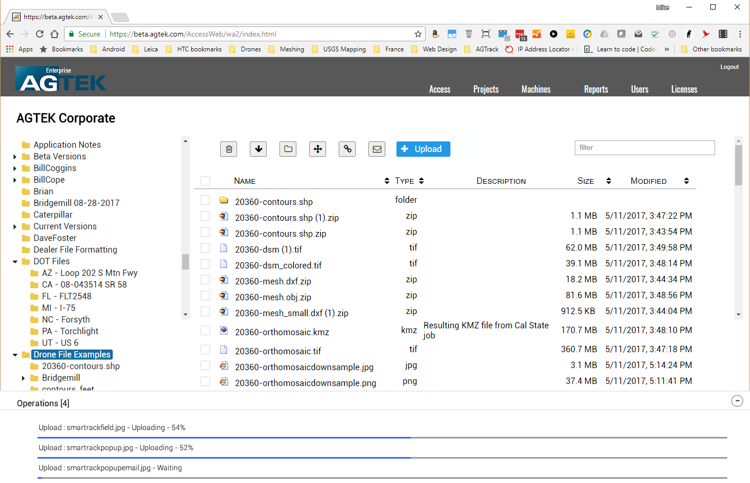Expand the Bridgemill subfolder
Viewport: 750px width, 483px height.
[23, 378]
